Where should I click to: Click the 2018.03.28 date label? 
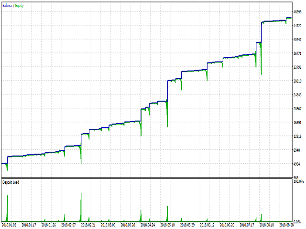pos(128,225)
